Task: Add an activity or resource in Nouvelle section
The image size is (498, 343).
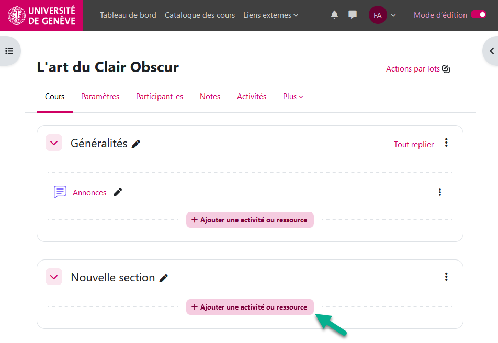Action: pos(250,307)
